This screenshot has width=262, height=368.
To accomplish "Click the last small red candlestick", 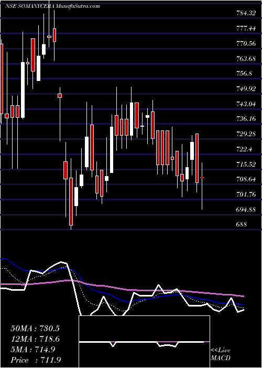I will (202, 178).
